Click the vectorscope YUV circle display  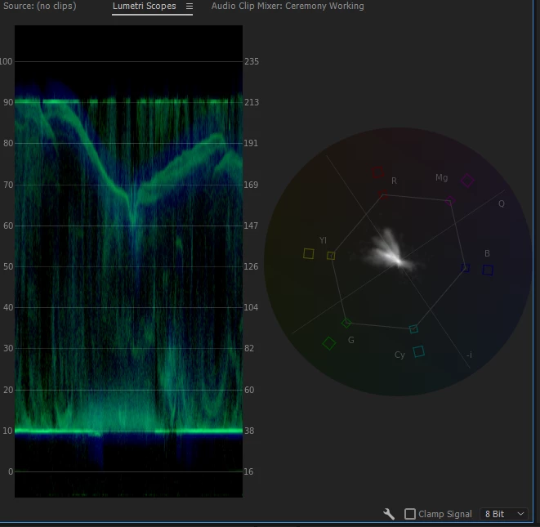[399, 261]
